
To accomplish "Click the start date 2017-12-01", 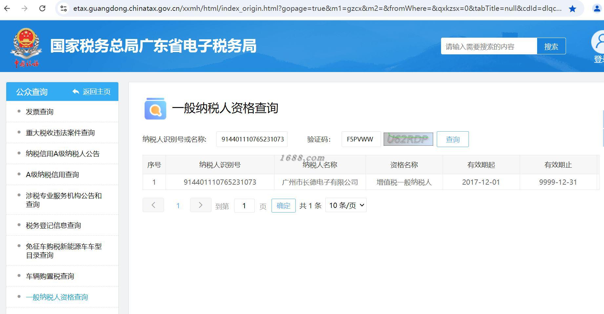I will [x=481, y=182].
